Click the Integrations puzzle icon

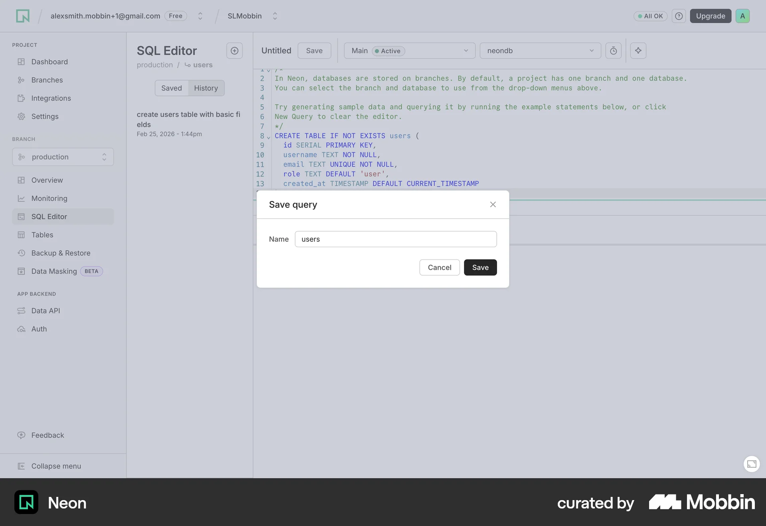click(21, 98)
